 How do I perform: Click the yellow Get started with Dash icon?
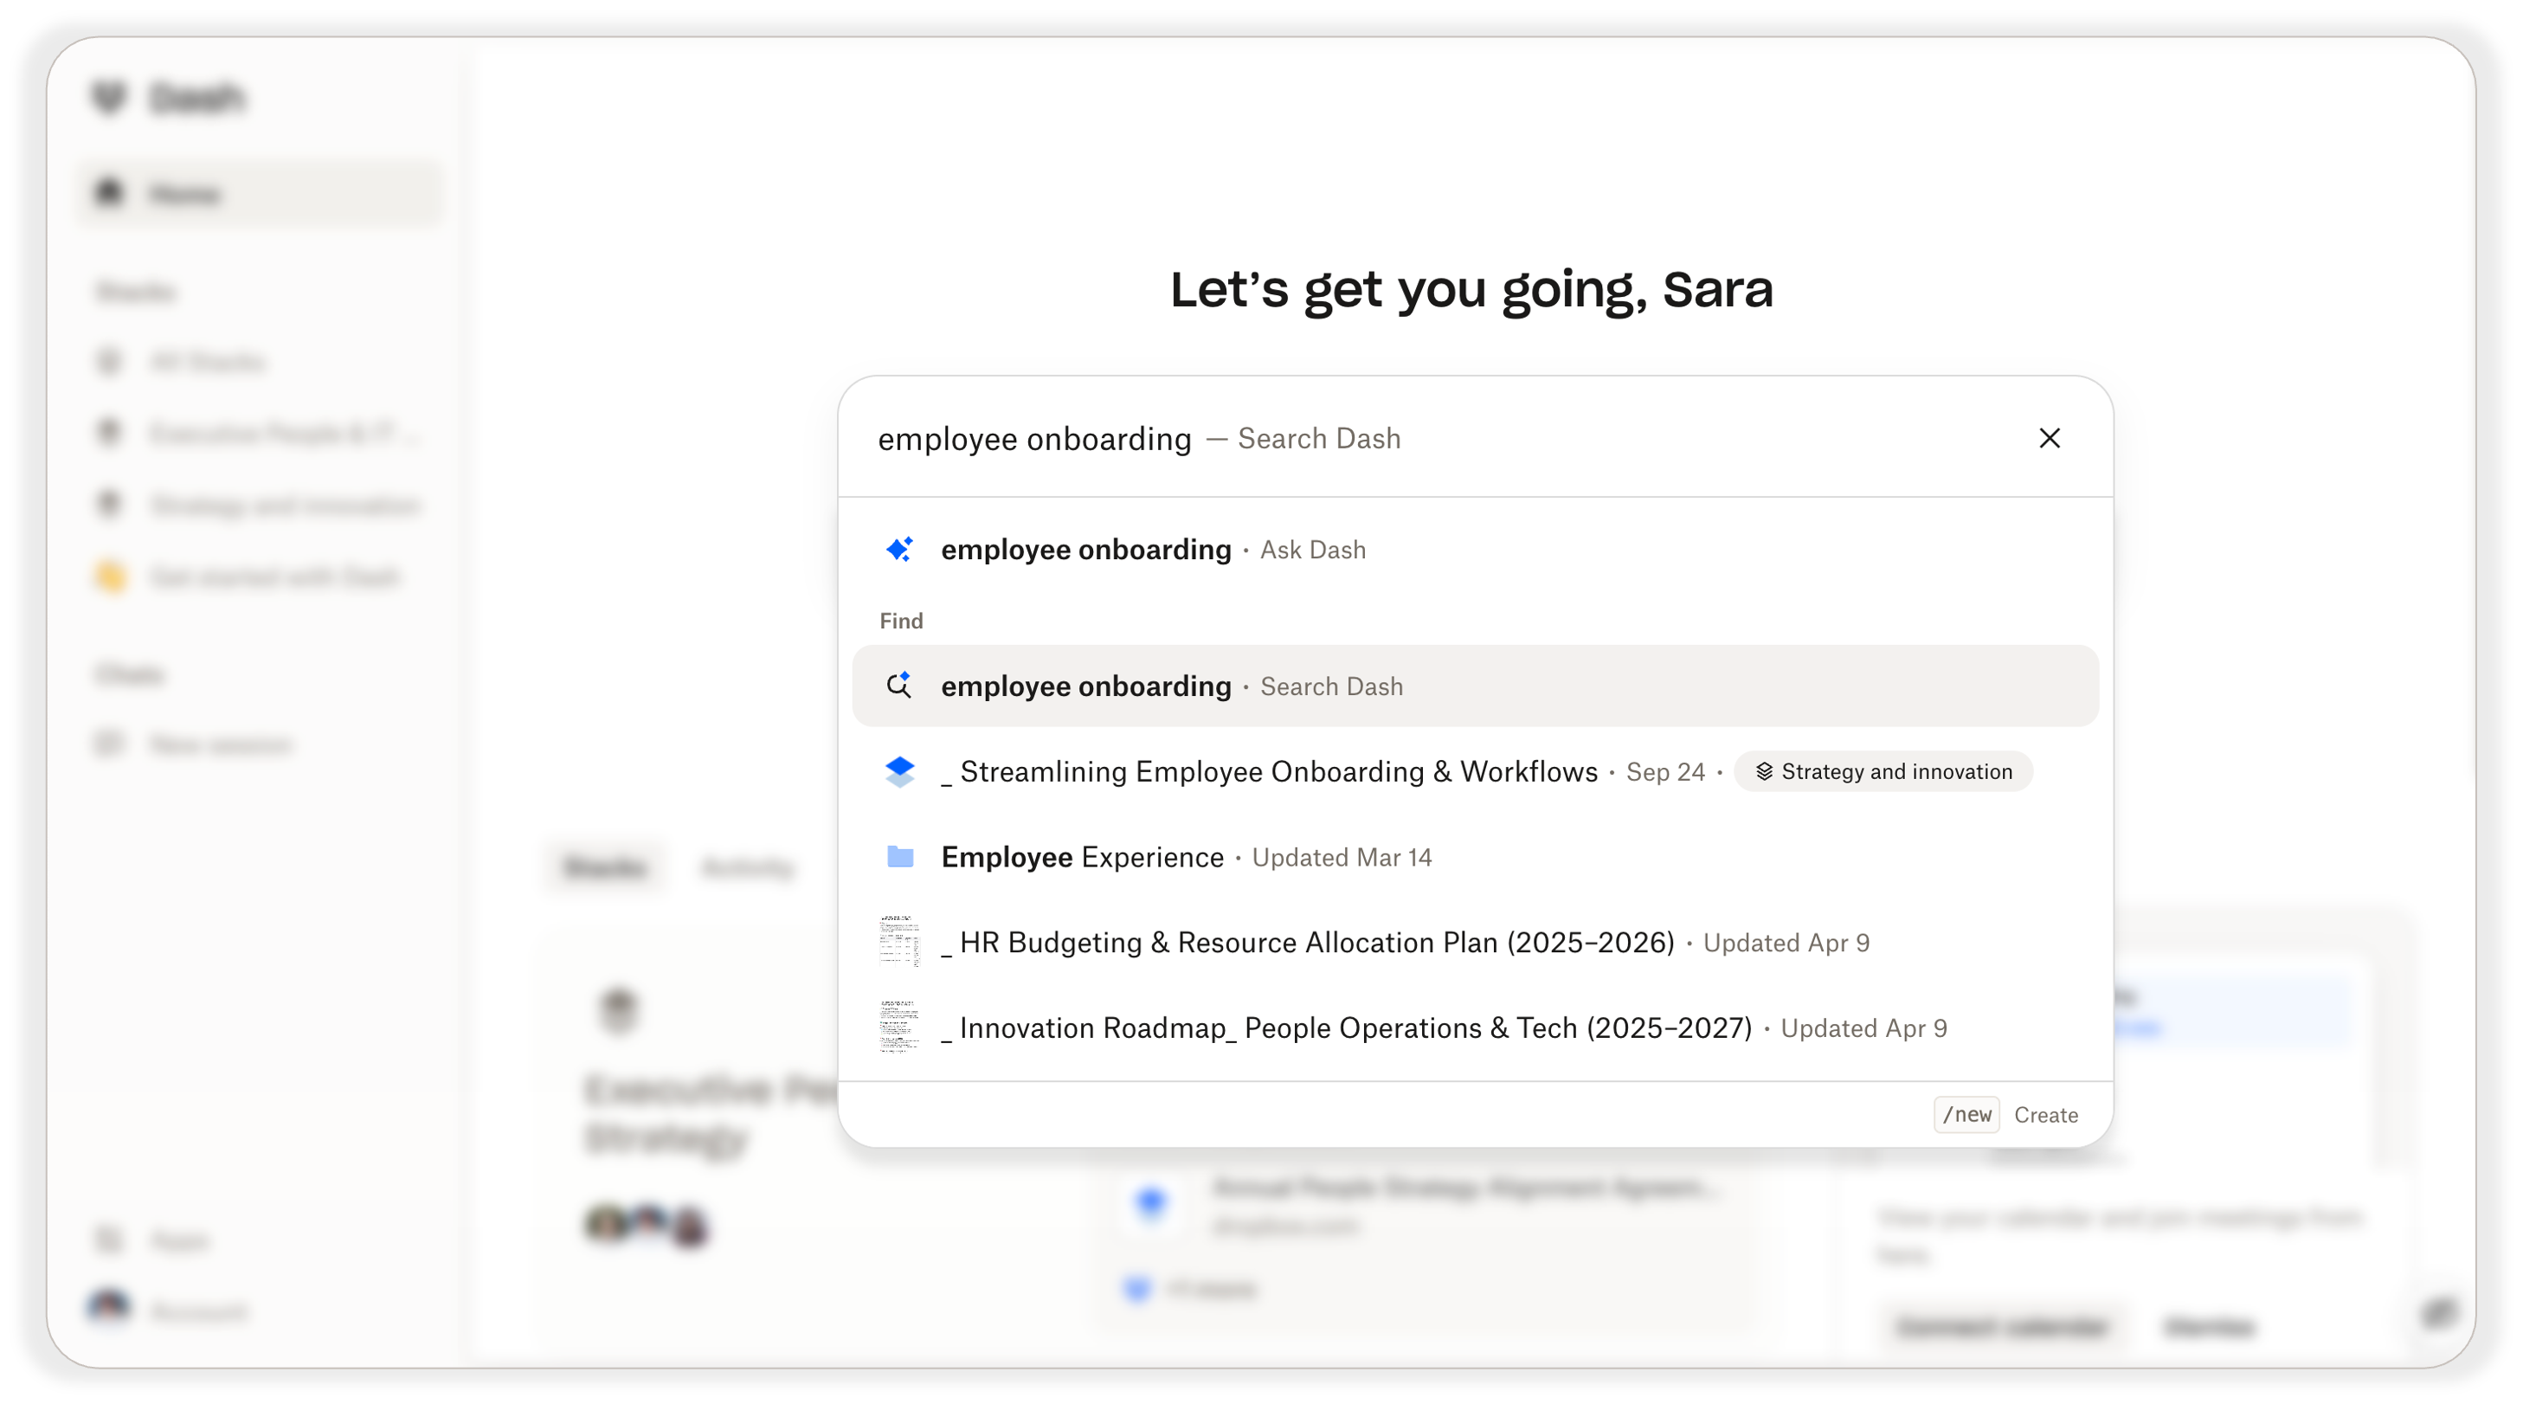coord(111,577)
